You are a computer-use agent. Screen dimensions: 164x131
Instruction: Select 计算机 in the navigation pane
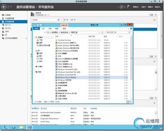point(39,67)
